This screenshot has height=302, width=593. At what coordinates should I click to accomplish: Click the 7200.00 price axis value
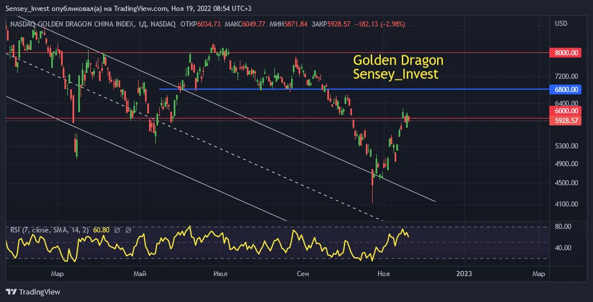pos(566,77)
